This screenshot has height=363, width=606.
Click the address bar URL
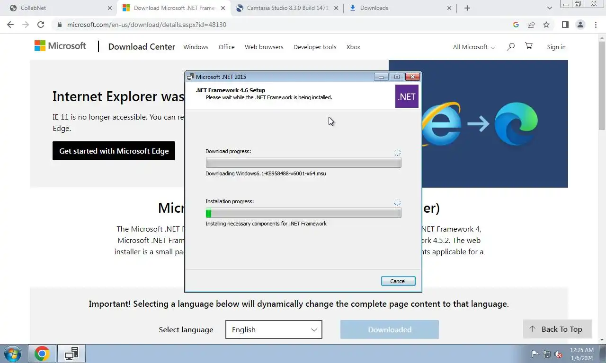pos(147,25)
